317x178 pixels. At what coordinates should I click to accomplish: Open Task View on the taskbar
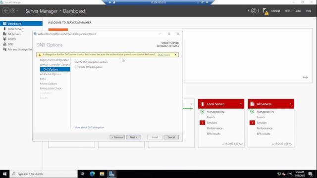pyautogui.click(x=82, y=174)
